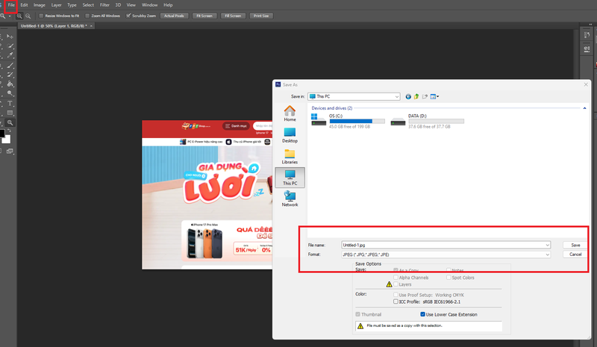
Task: Uncheck Use Lower Case Extension
Action: pos(422,314)
